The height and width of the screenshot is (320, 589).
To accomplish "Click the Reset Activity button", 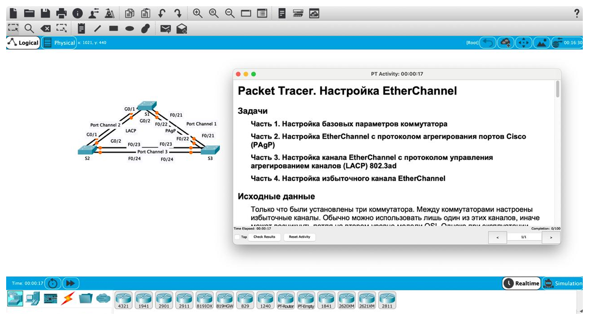I will 300,237.
